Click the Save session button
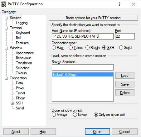This screenshot has height=137, width=141. pos(125,84)
